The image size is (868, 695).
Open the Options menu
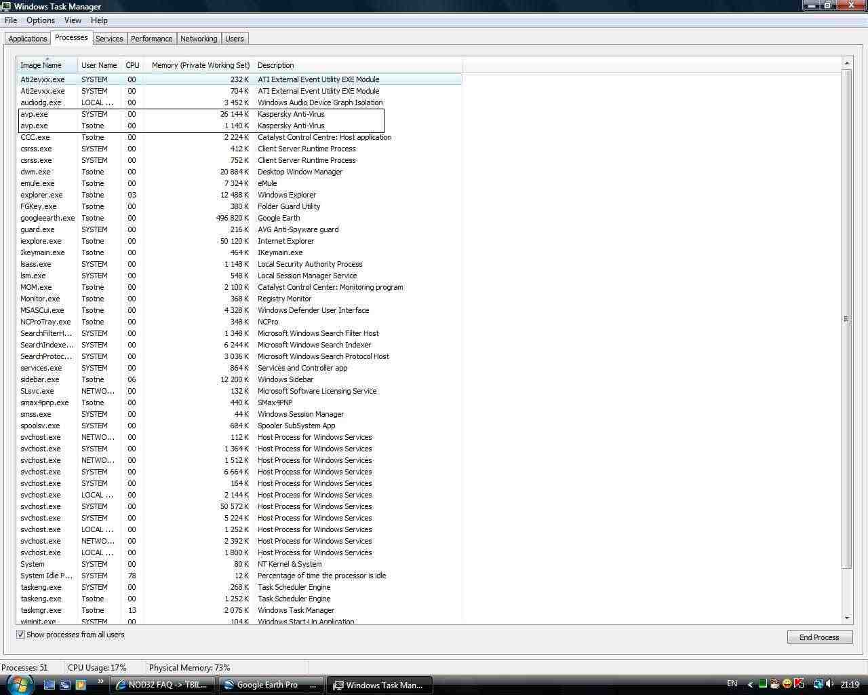pyautogui.click(x=41, y=20)
